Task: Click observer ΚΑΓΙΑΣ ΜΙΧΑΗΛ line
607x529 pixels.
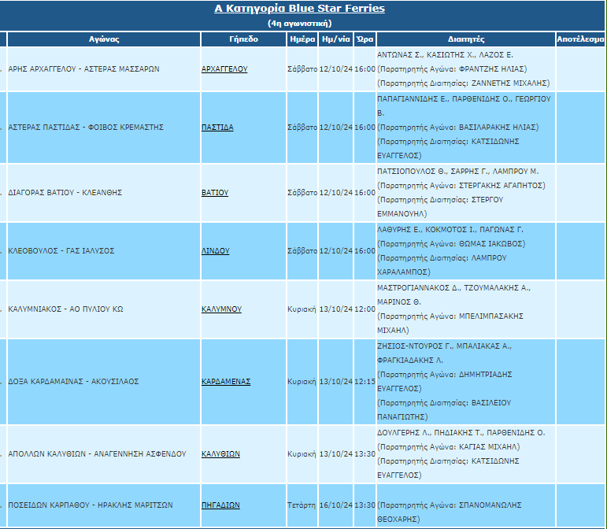Action: coord(449,447)
